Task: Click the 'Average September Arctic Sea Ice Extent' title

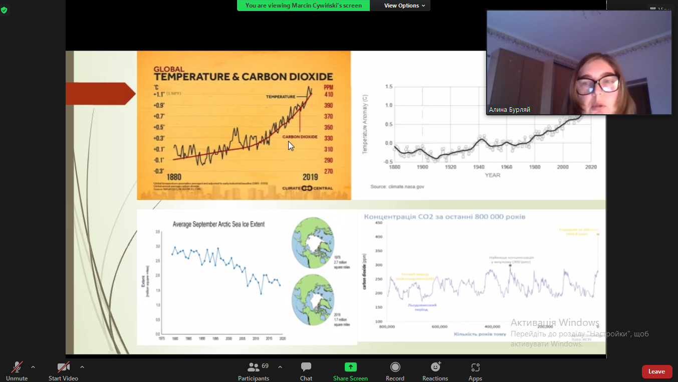Action: [x=218, y=224]
